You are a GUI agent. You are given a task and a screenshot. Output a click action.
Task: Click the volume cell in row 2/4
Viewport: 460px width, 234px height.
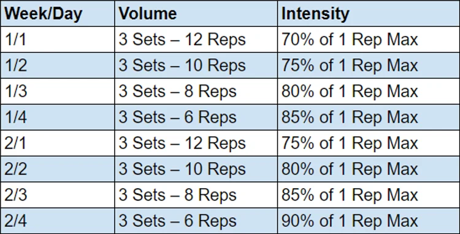point(196,221)
